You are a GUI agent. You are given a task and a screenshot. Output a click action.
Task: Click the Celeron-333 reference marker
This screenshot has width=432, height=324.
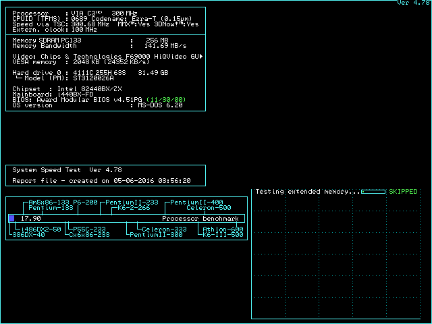164,230
